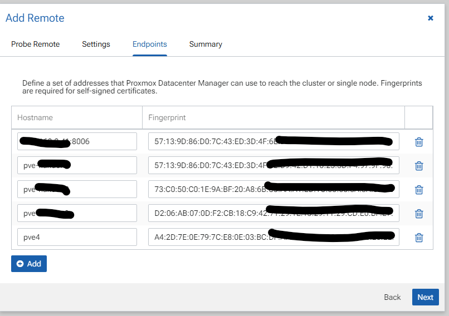Go Back to the previous step
The image size is (449, 316).
pyautogui.click(x=392, y=297)
